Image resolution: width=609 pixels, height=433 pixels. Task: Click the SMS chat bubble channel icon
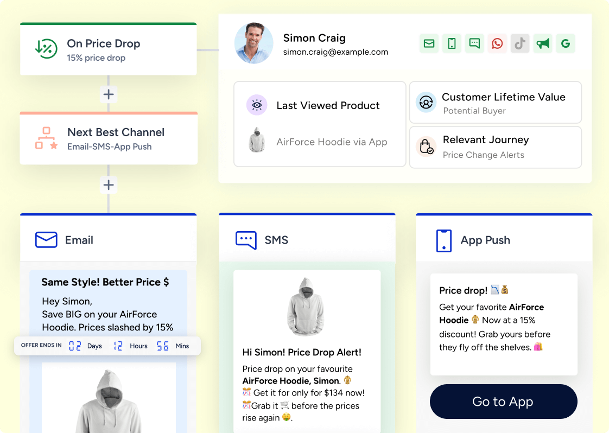tap(474, 44)
